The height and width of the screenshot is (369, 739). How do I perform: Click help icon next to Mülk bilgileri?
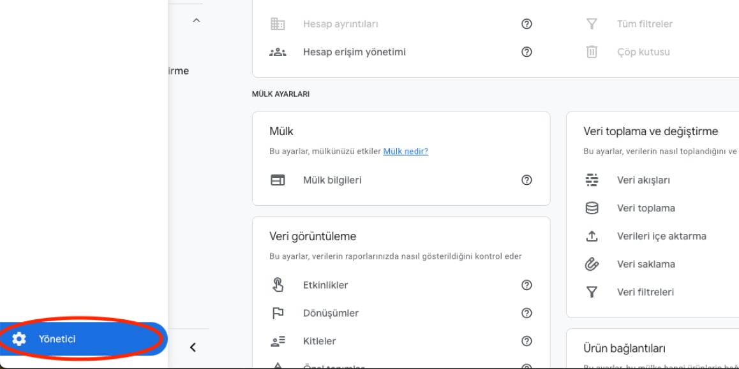527,180
